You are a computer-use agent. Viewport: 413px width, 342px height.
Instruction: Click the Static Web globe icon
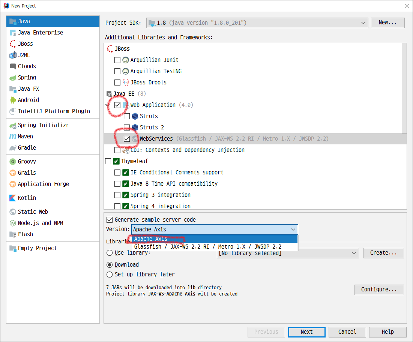(x=13, y=212)
